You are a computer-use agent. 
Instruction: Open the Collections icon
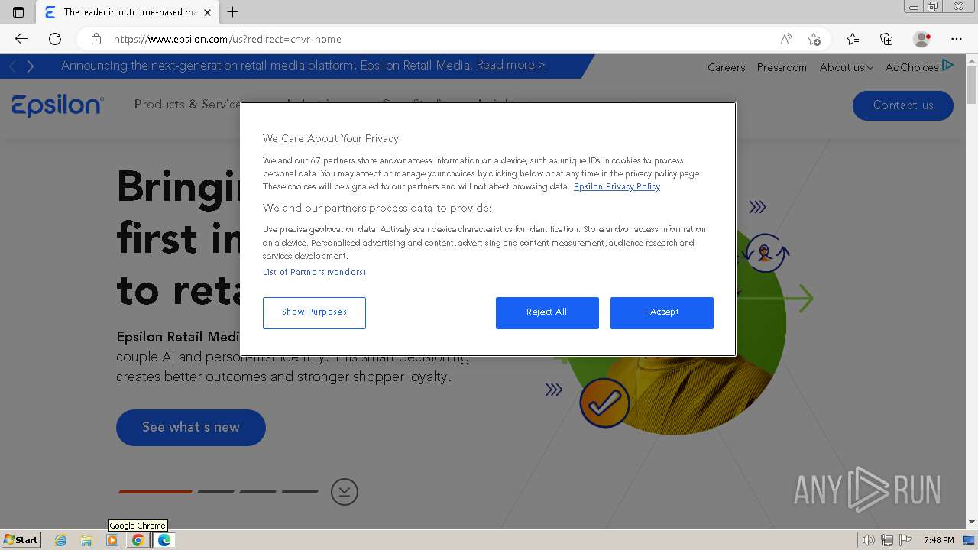tap(886, 39)
